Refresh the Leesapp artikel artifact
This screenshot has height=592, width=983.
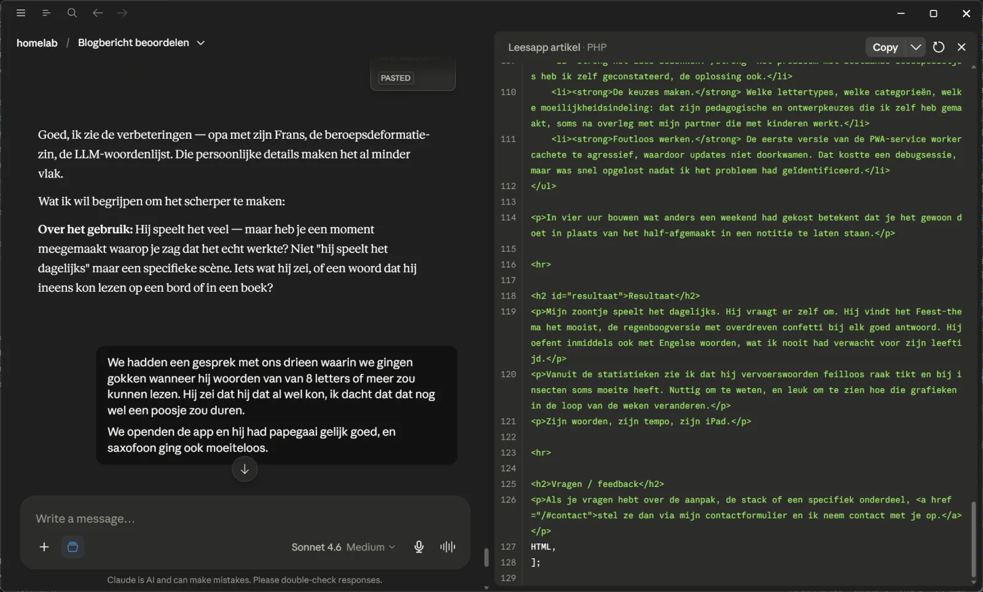click(x=939, y=47)
